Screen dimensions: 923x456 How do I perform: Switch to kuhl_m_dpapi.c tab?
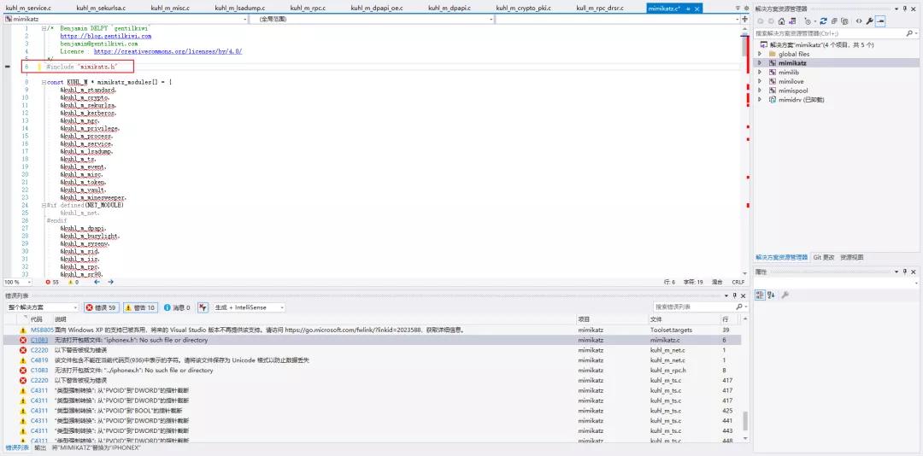click(x=450, y=9)
